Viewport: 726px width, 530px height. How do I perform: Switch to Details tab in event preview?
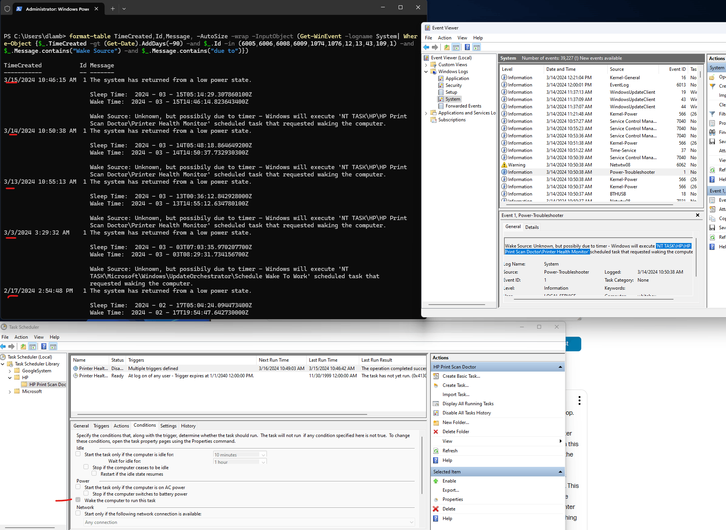pyautogui.click(x=532, y=227)
